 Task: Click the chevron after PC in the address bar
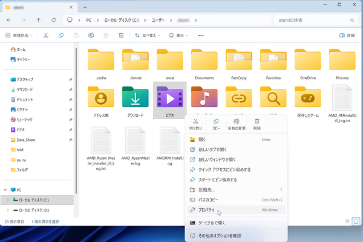[97, 21]
